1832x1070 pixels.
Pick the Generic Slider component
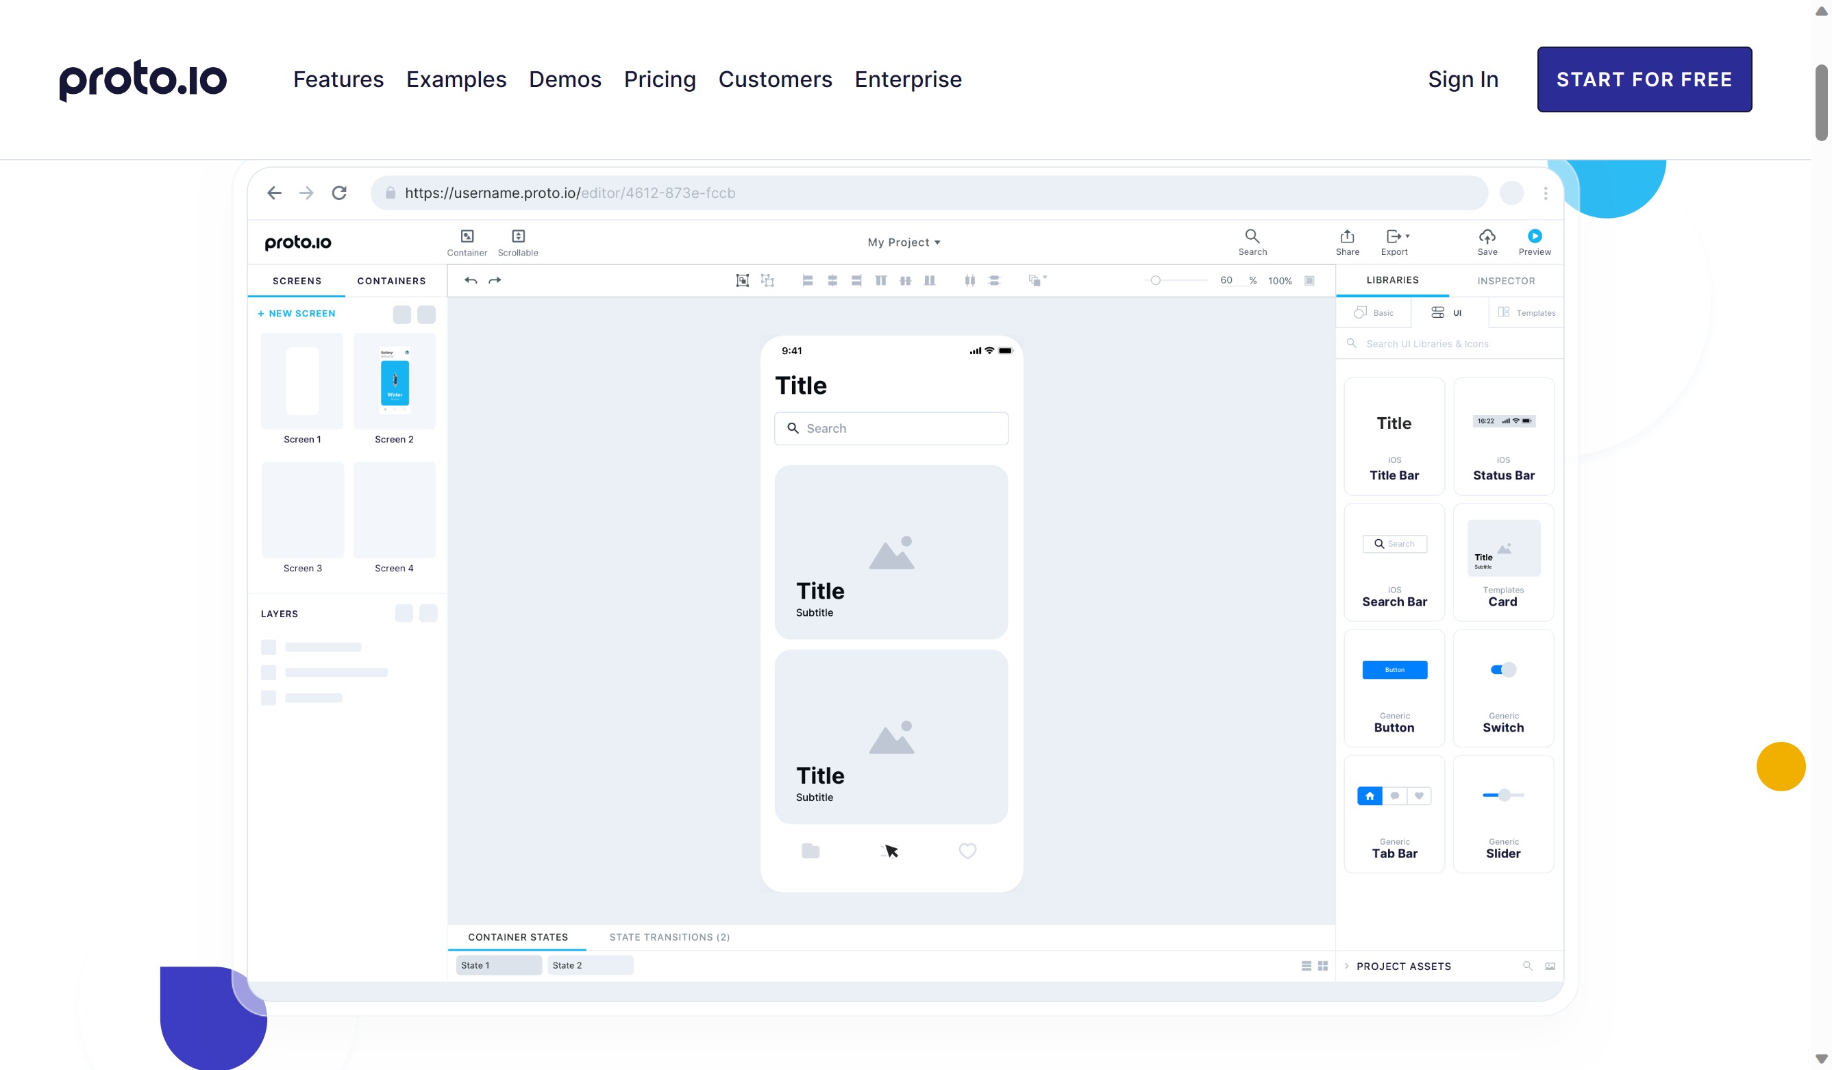click(1502, 813)
